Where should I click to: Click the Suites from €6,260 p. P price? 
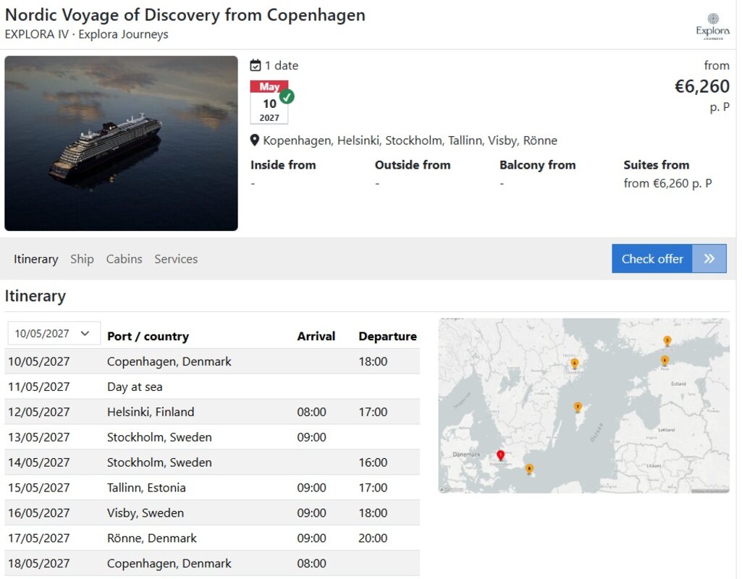click(667, 183)
